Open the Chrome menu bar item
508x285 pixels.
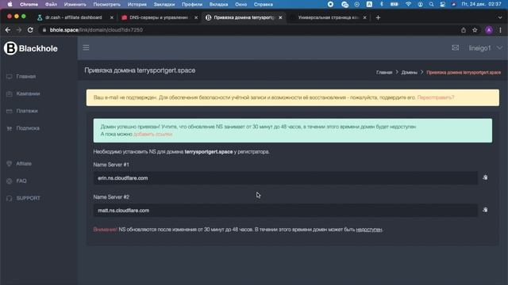click(29, 4)
